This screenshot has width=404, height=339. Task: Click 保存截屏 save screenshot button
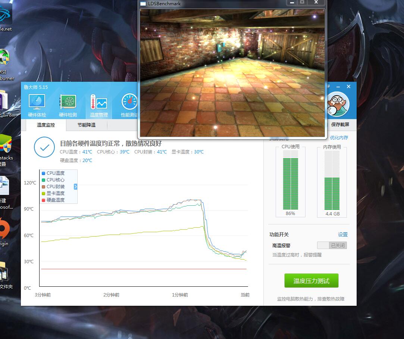[x=340, y=125]
